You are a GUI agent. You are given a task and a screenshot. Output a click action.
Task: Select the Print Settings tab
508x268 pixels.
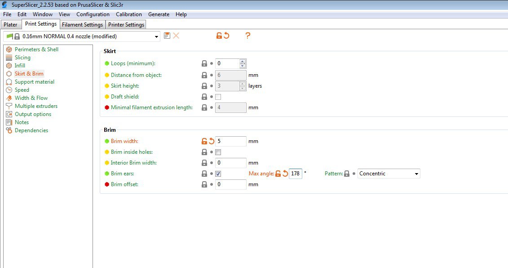pyautogui.click(x=40, y=24)
